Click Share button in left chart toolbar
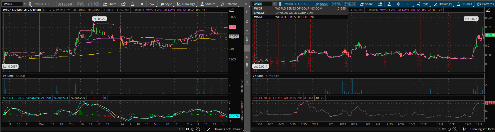This screenshot has width=495, height=132. click(110, 4)
